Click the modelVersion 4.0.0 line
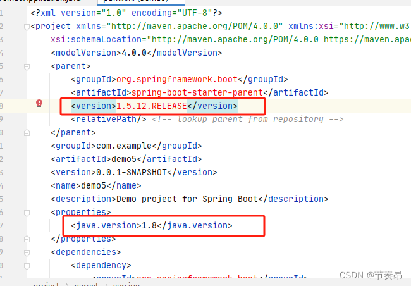The width and height of the screenshot is (411, 286). click(x=137, y=53)
